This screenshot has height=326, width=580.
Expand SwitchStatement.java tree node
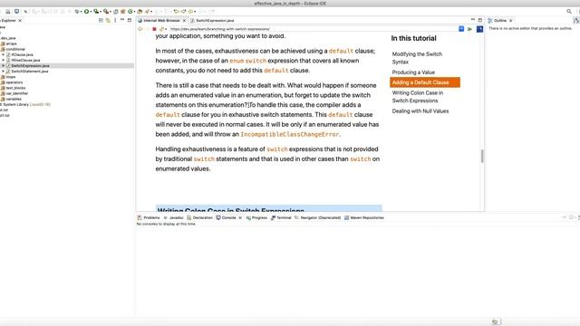coord(4,71)
